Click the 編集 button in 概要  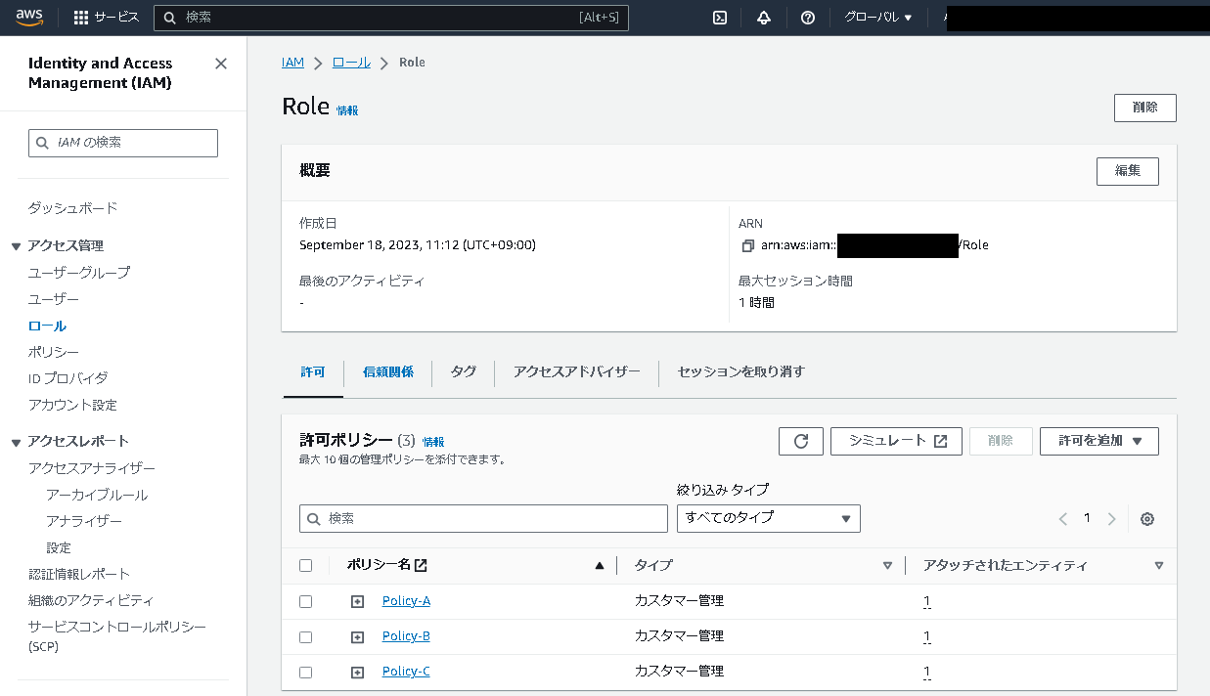pyautogui.click(x=1128, y=171)
